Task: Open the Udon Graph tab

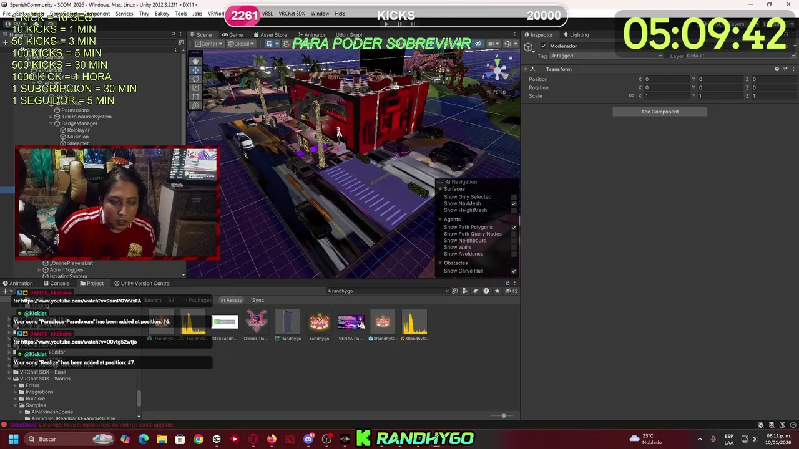Action: point(349,35)
